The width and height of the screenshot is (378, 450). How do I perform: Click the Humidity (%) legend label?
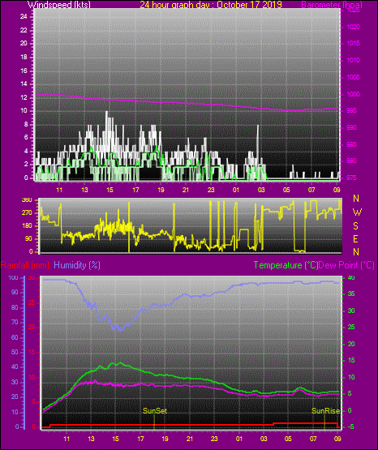[x=77, y=265]
